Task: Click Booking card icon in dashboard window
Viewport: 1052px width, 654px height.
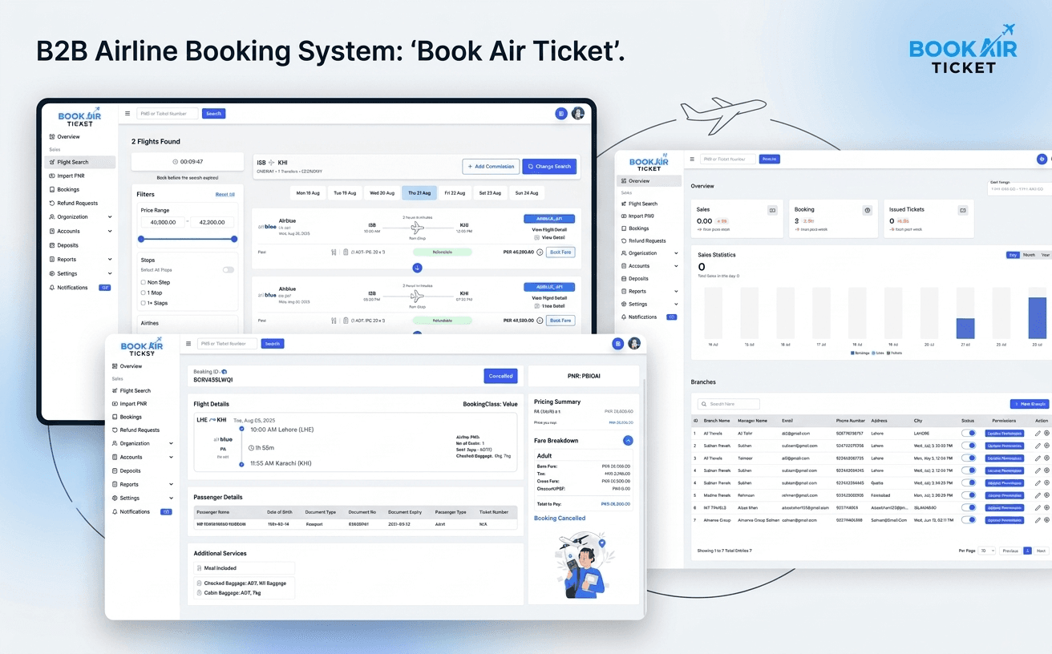Action: click(867, 210)
